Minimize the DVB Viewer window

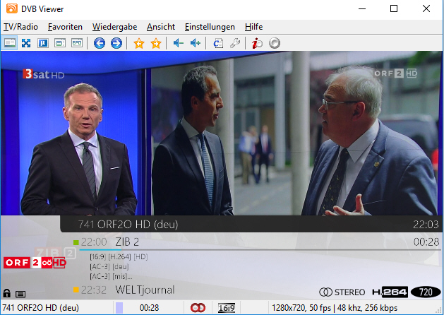(362, 8)
